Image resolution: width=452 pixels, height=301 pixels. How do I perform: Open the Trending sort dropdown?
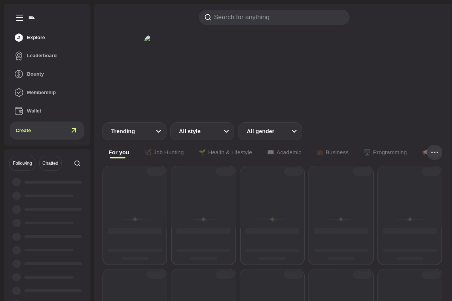(134, 131)
